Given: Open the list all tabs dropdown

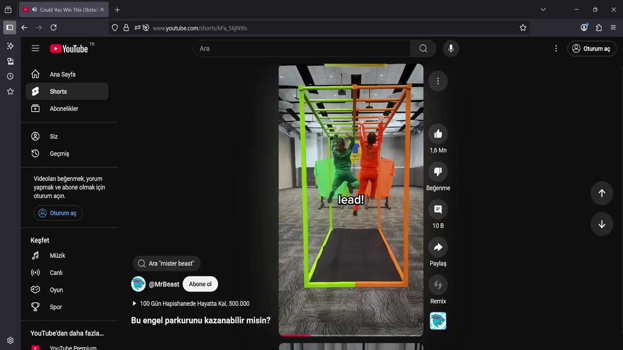Looking at the screenshot, I should [x=543, y=9].
